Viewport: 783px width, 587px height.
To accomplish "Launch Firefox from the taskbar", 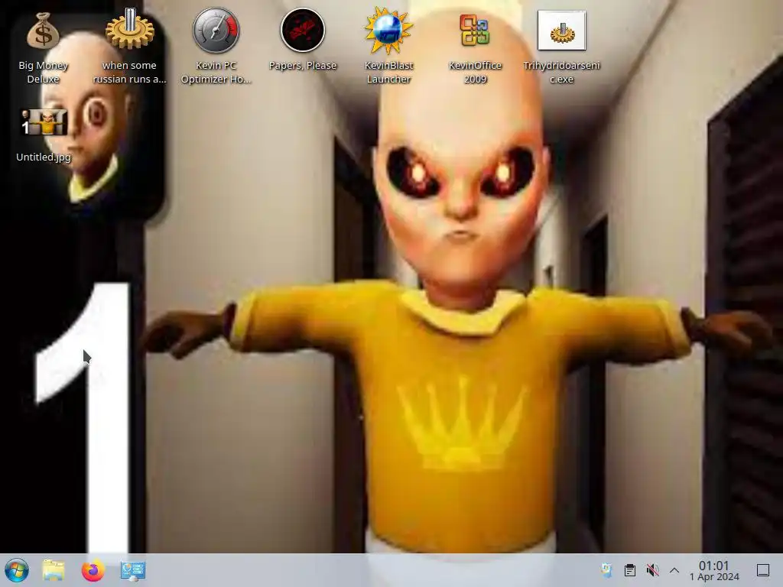I will pos(93,570).
